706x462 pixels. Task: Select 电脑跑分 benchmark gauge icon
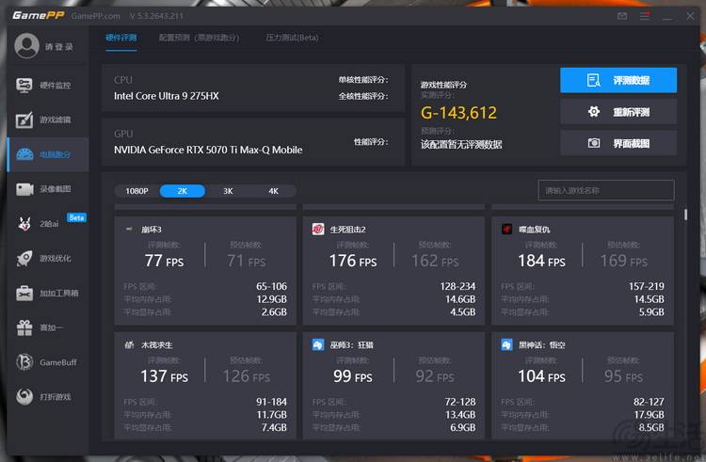point(24,154)
